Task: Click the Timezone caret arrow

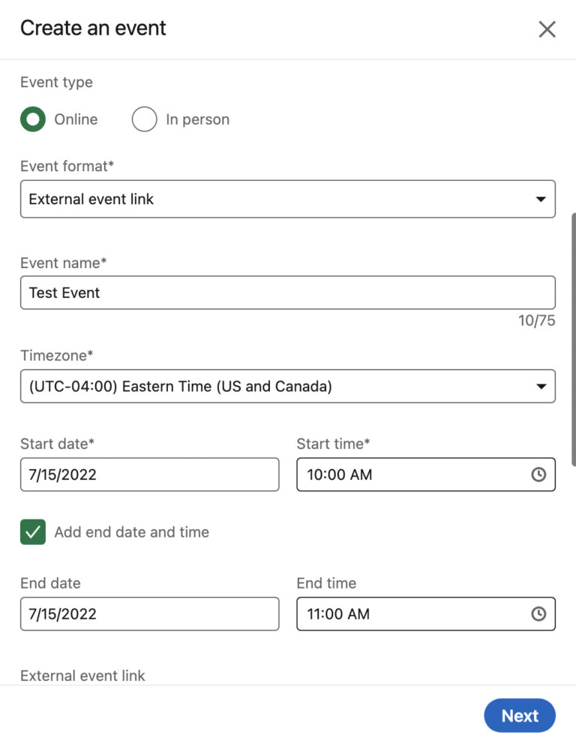Action: click(540, 387)
